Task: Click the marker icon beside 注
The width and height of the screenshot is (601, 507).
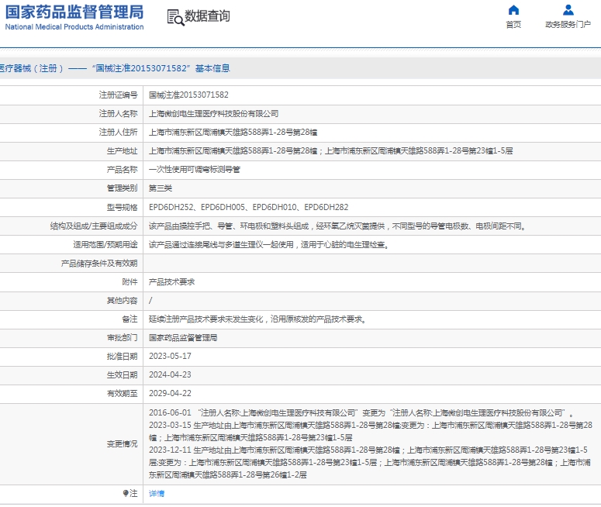Action: 126,493
